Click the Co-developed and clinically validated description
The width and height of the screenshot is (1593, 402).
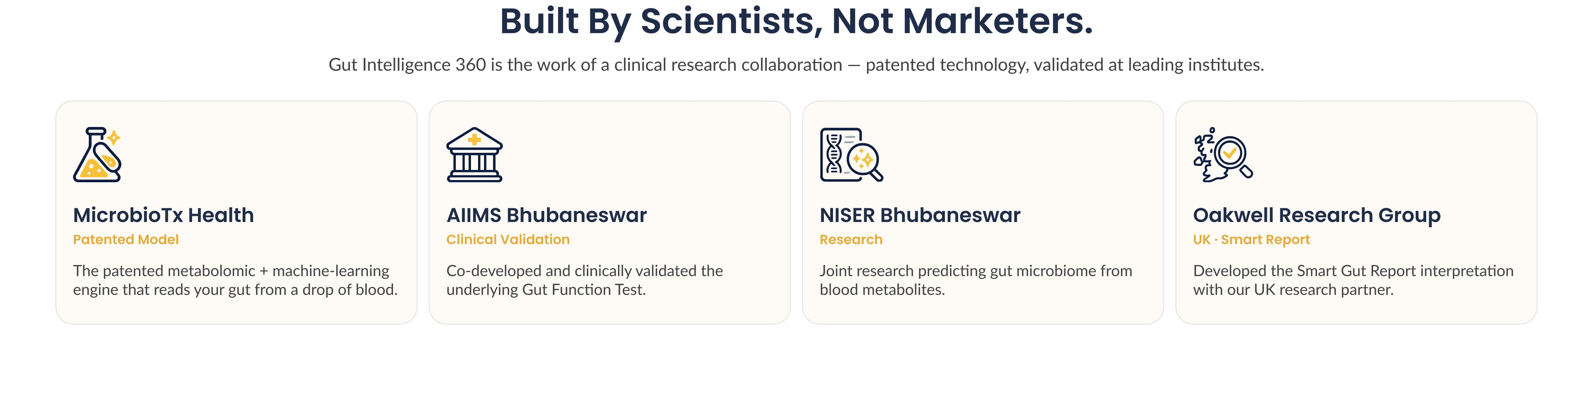tap(585, 280)
